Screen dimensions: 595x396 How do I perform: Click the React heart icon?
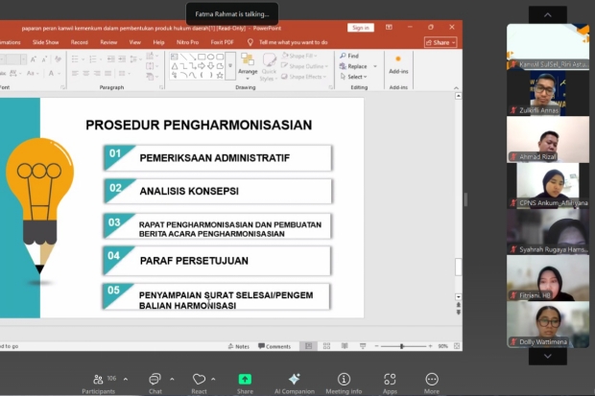pos(199,380)
